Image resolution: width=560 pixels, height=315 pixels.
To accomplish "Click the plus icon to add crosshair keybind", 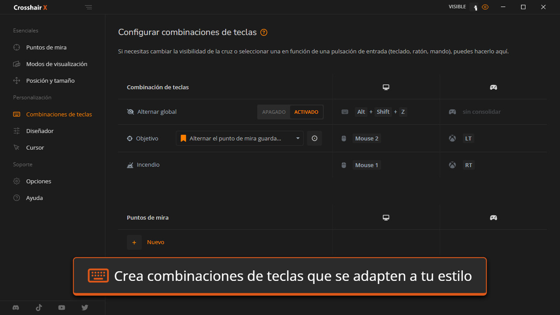I will click(x=134, y=242).
